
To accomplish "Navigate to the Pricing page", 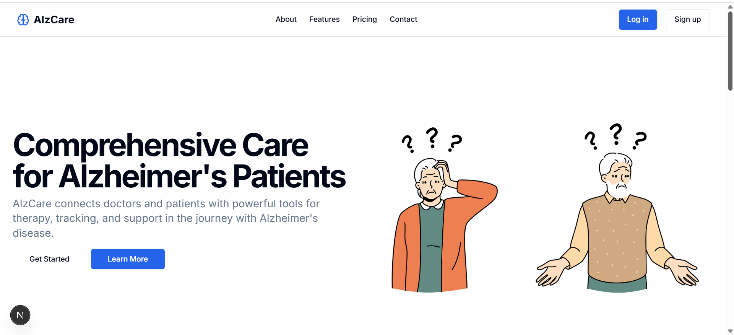I will pyautogui.click(x=364, y=19).
